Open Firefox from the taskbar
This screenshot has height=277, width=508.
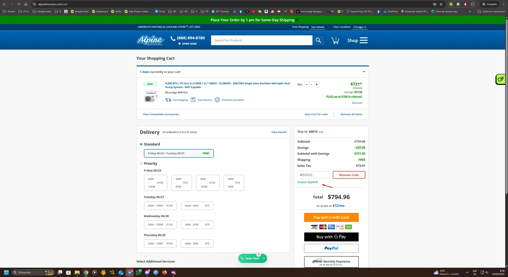pos(165,272)
